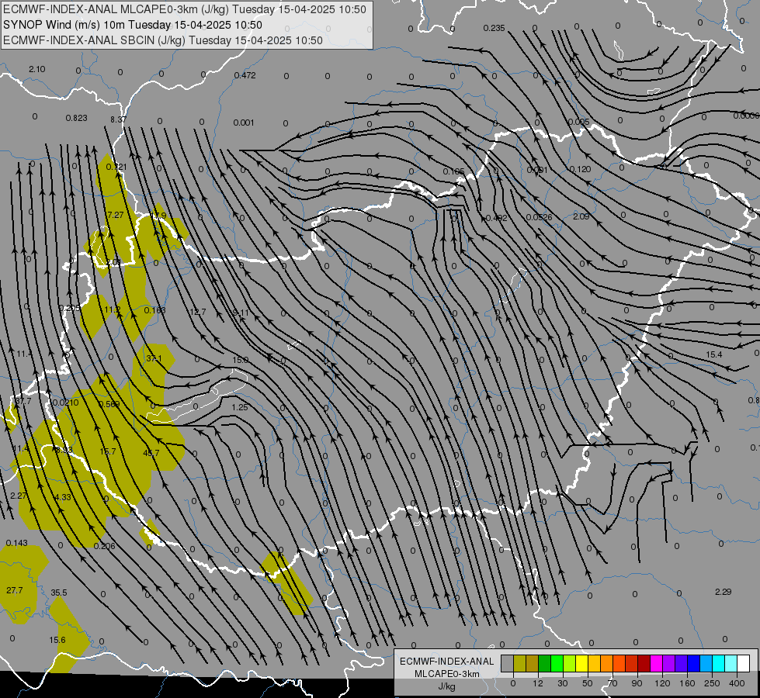Viewport: 760px width, 698px height.
Task: Click the map value 17.9
Action: tap(158, 215)
